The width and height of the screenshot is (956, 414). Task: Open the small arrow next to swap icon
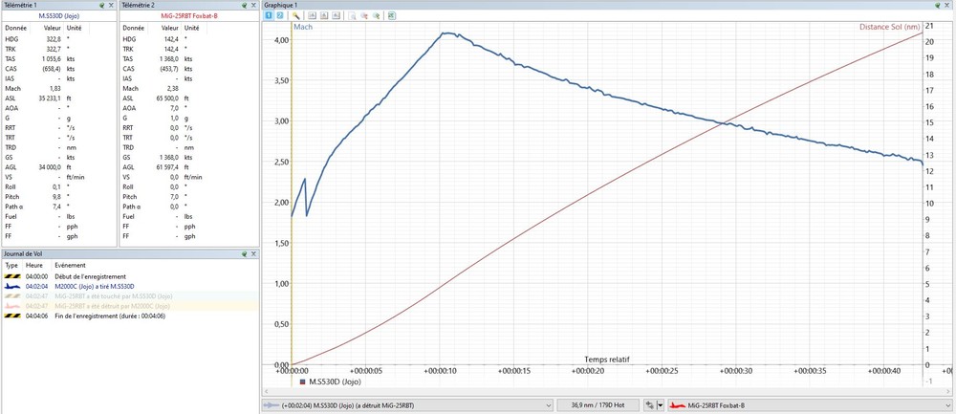tap(660, 404)
